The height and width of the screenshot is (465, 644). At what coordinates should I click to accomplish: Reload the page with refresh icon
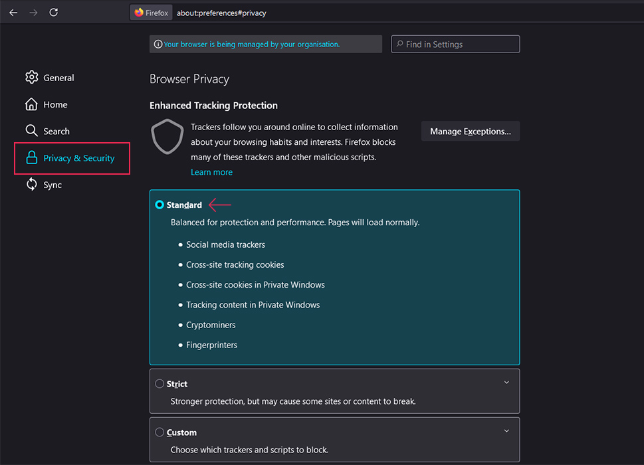tap(54, 13)
